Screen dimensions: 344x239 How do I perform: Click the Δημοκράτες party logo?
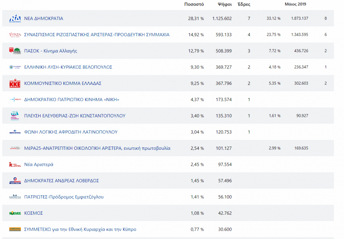pyautogui.click(x=15, y=181)
